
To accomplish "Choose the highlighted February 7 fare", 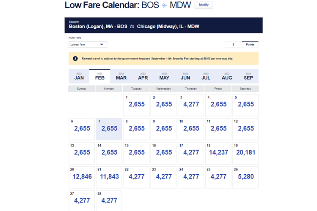I will [x=109, y=129].
